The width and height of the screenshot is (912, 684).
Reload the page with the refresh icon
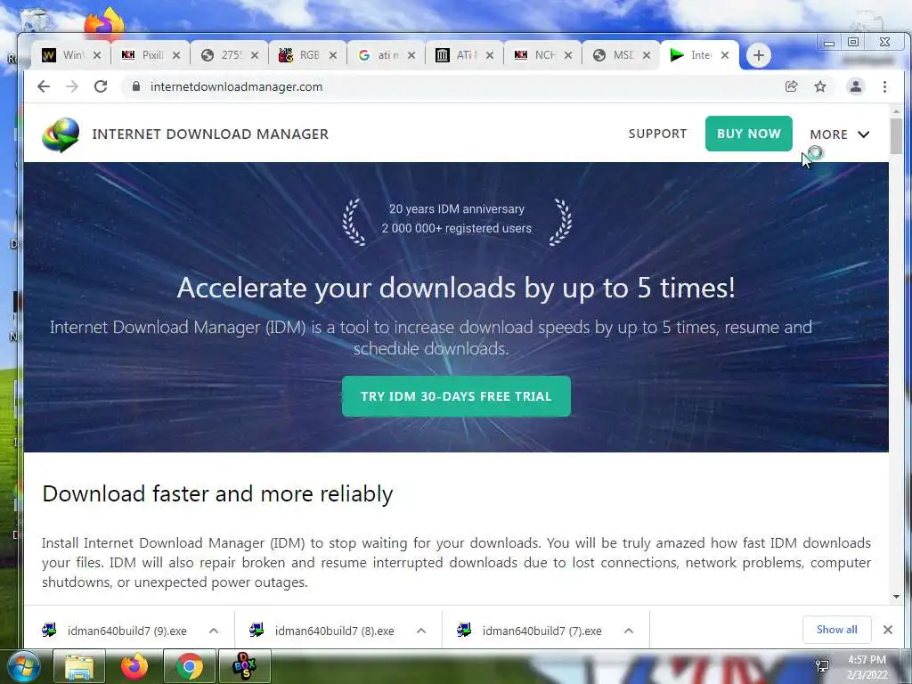[101, 86]
